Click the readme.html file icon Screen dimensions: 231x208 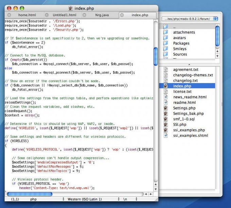click(166, 102)
